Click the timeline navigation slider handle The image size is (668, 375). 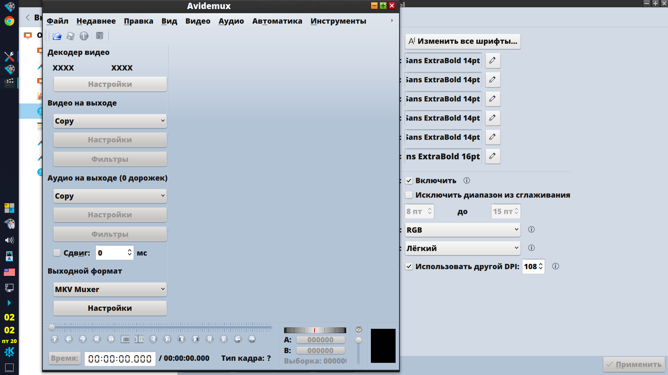pyautogui.click(x=52, y=327)
